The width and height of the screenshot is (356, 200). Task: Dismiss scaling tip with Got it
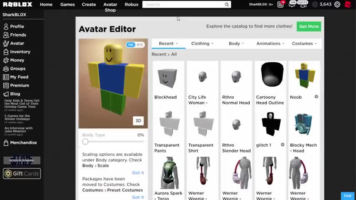pyautogui.click(x=138, y=173)
